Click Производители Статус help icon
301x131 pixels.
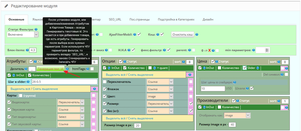click(x=238, y=101)
